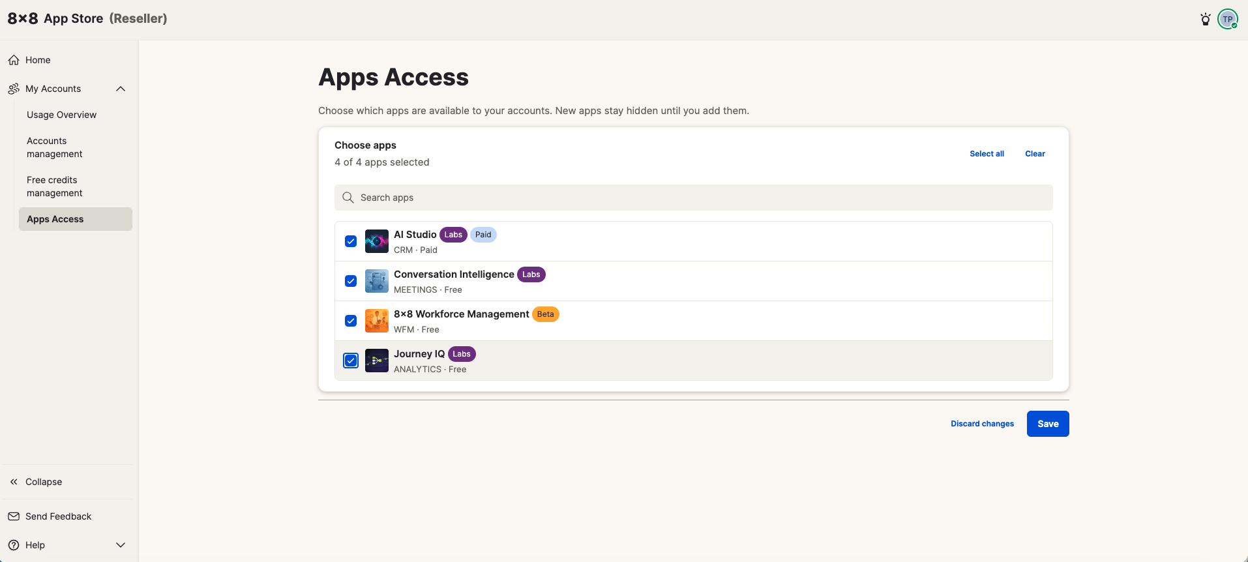The width and height of the screenshot is (1248, 562).
Task: Expand the Help menu chevron
Action: 121,545
